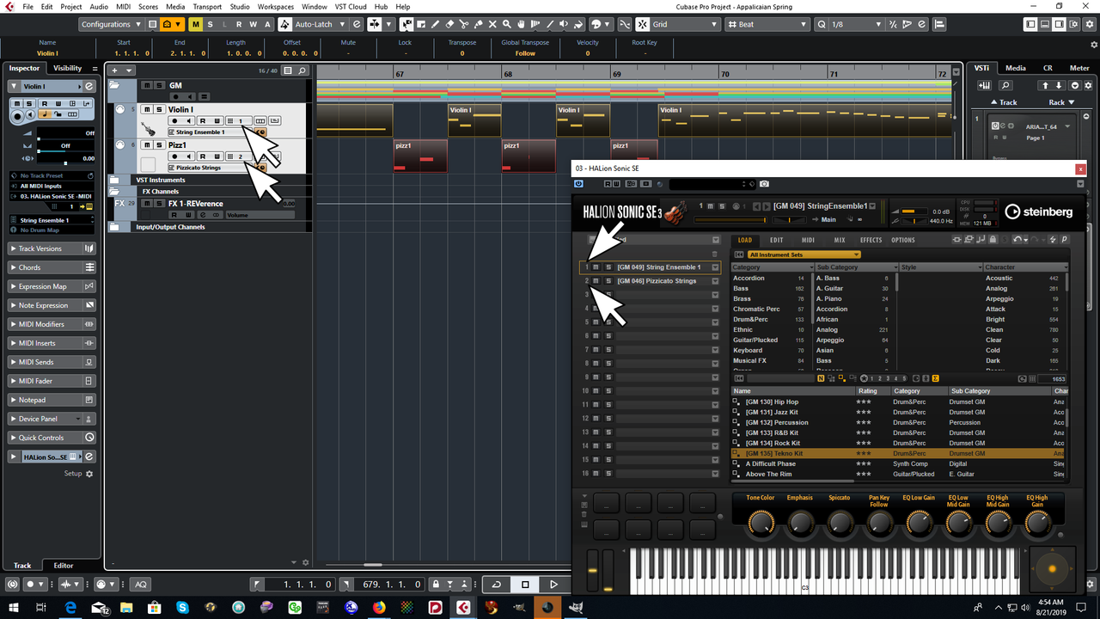Mute the Violin I track
1100x619 pixels.
click(147, 109)
